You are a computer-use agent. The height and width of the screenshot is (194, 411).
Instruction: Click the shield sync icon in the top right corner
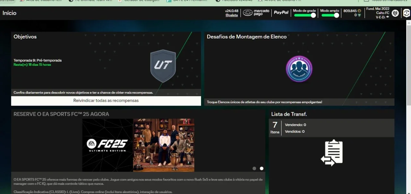click(406, 13)
